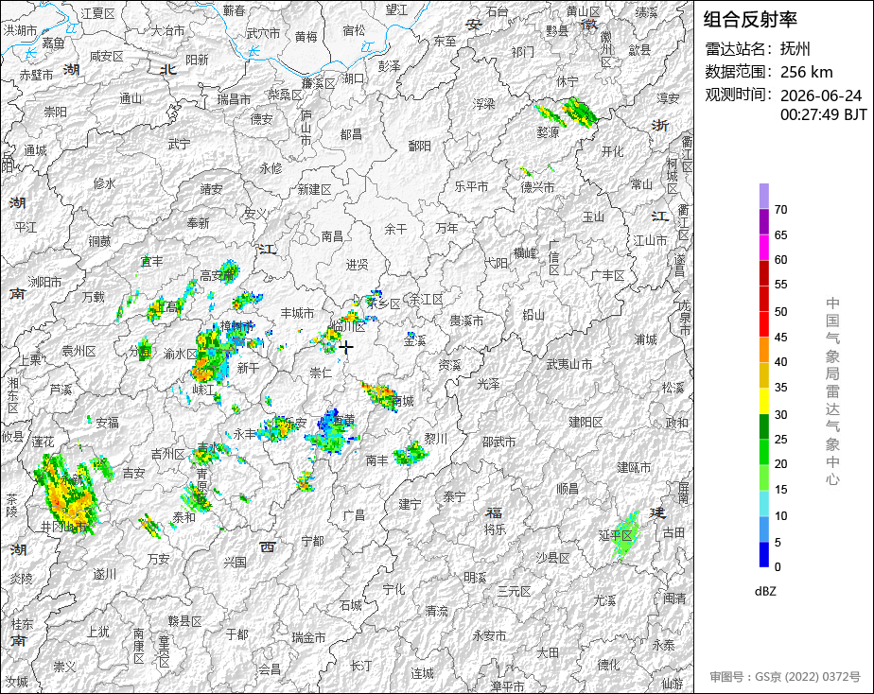Click the 崇仁 map label
This screenshot has height=694, width=874.
click(x=321, y=373)
